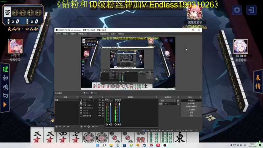
Task: Expand hidden system tray icons chevron
Action: tap(227, 145)
